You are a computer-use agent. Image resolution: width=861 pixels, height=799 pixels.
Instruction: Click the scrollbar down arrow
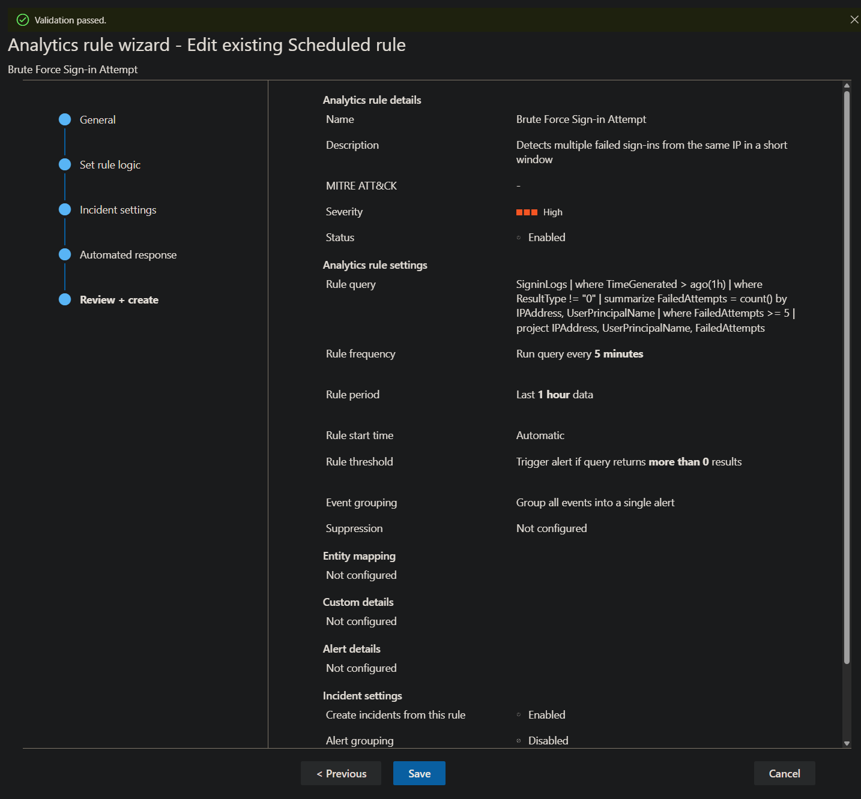(x=847, y=743)
